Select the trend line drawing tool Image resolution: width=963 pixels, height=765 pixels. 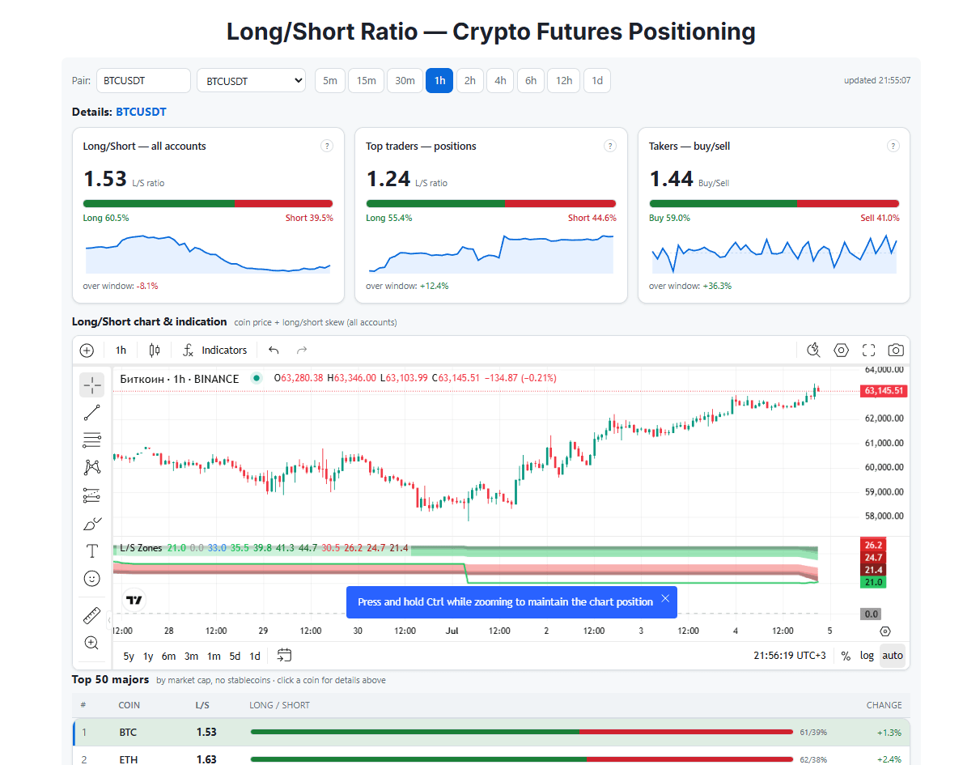click(92, 413)
